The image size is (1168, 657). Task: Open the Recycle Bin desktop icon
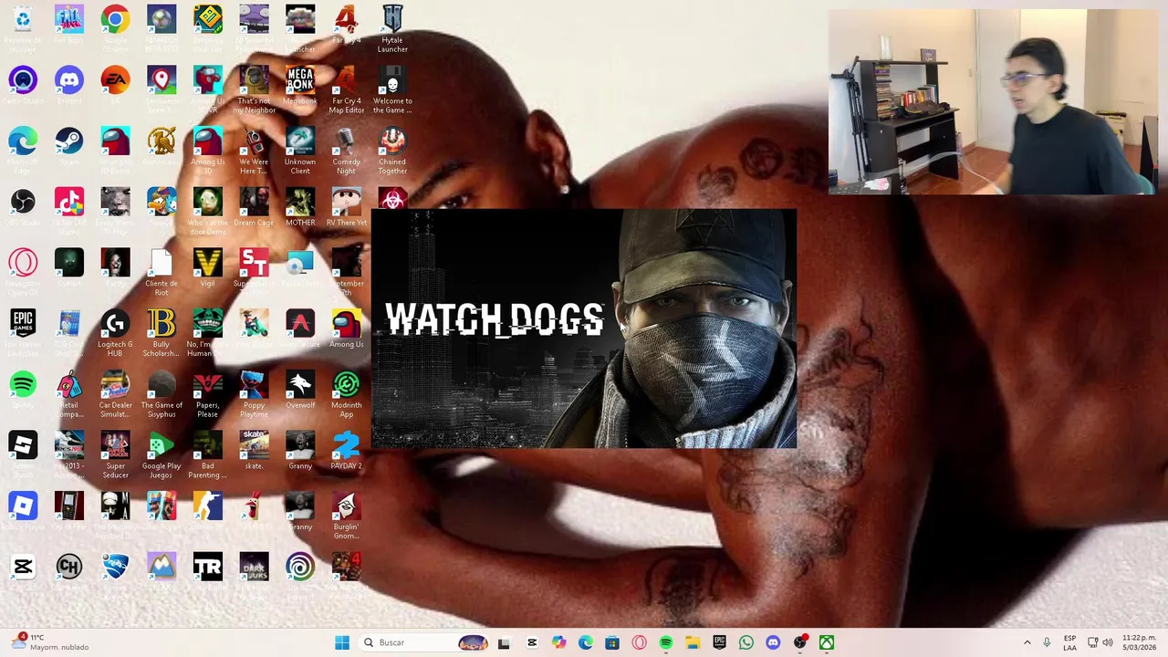23,19
